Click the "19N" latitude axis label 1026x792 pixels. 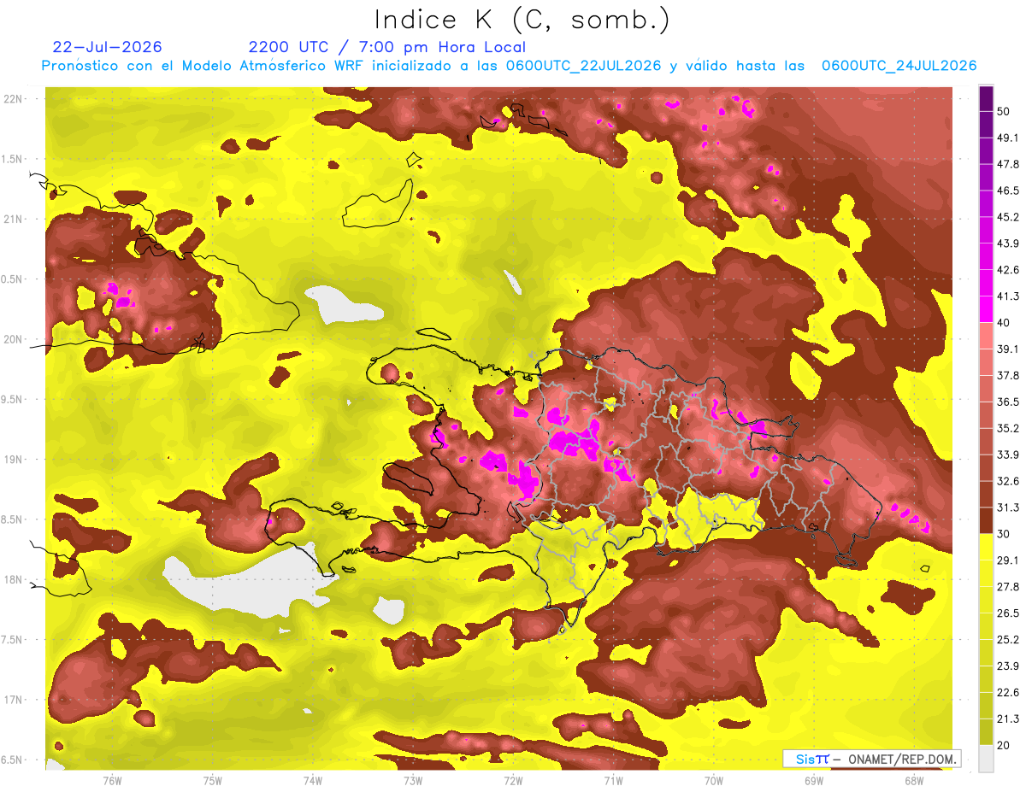[x=14, y=460]
